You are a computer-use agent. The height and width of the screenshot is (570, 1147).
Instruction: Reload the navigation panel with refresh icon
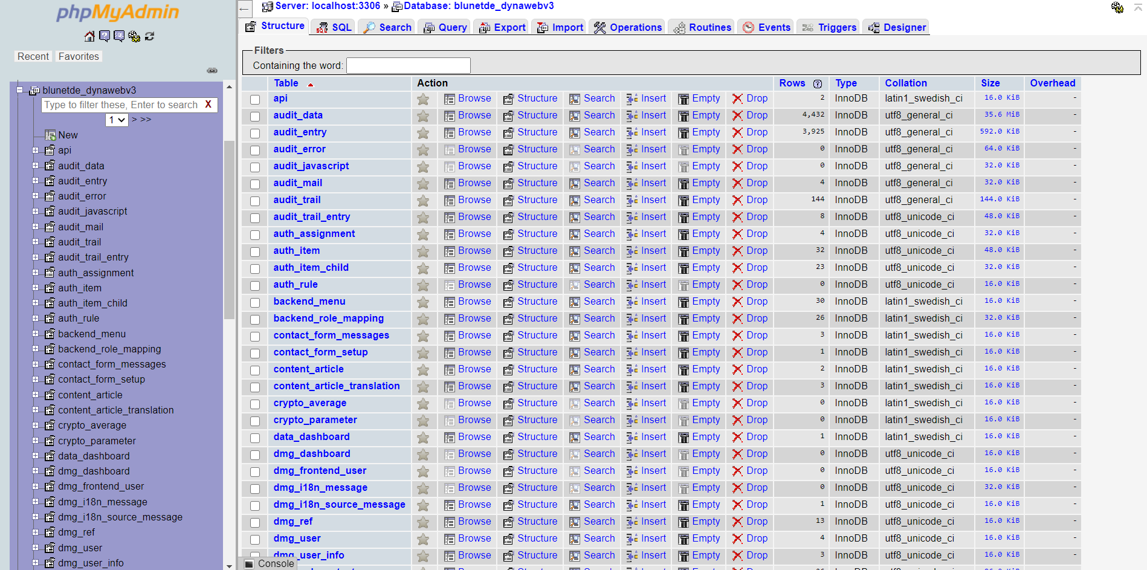[x=149, y=36]
